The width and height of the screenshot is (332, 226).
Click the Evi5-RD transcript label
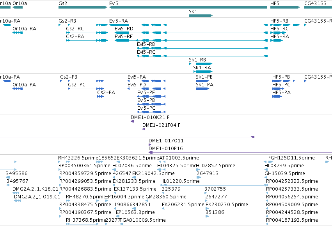[x=124, y=29]
